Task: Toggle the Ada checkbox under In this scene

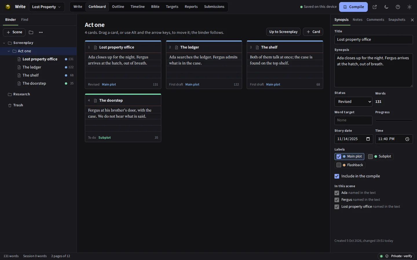Action: (x=337, y=193)
